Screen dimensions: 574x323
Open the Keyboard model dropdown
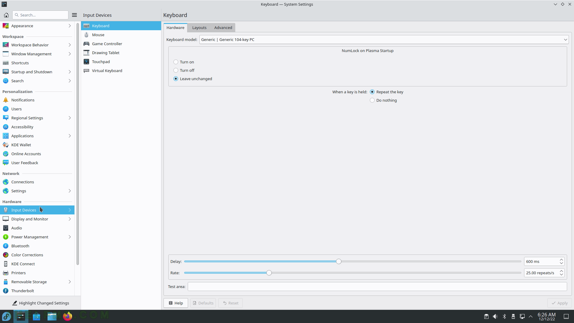point(384,39)
